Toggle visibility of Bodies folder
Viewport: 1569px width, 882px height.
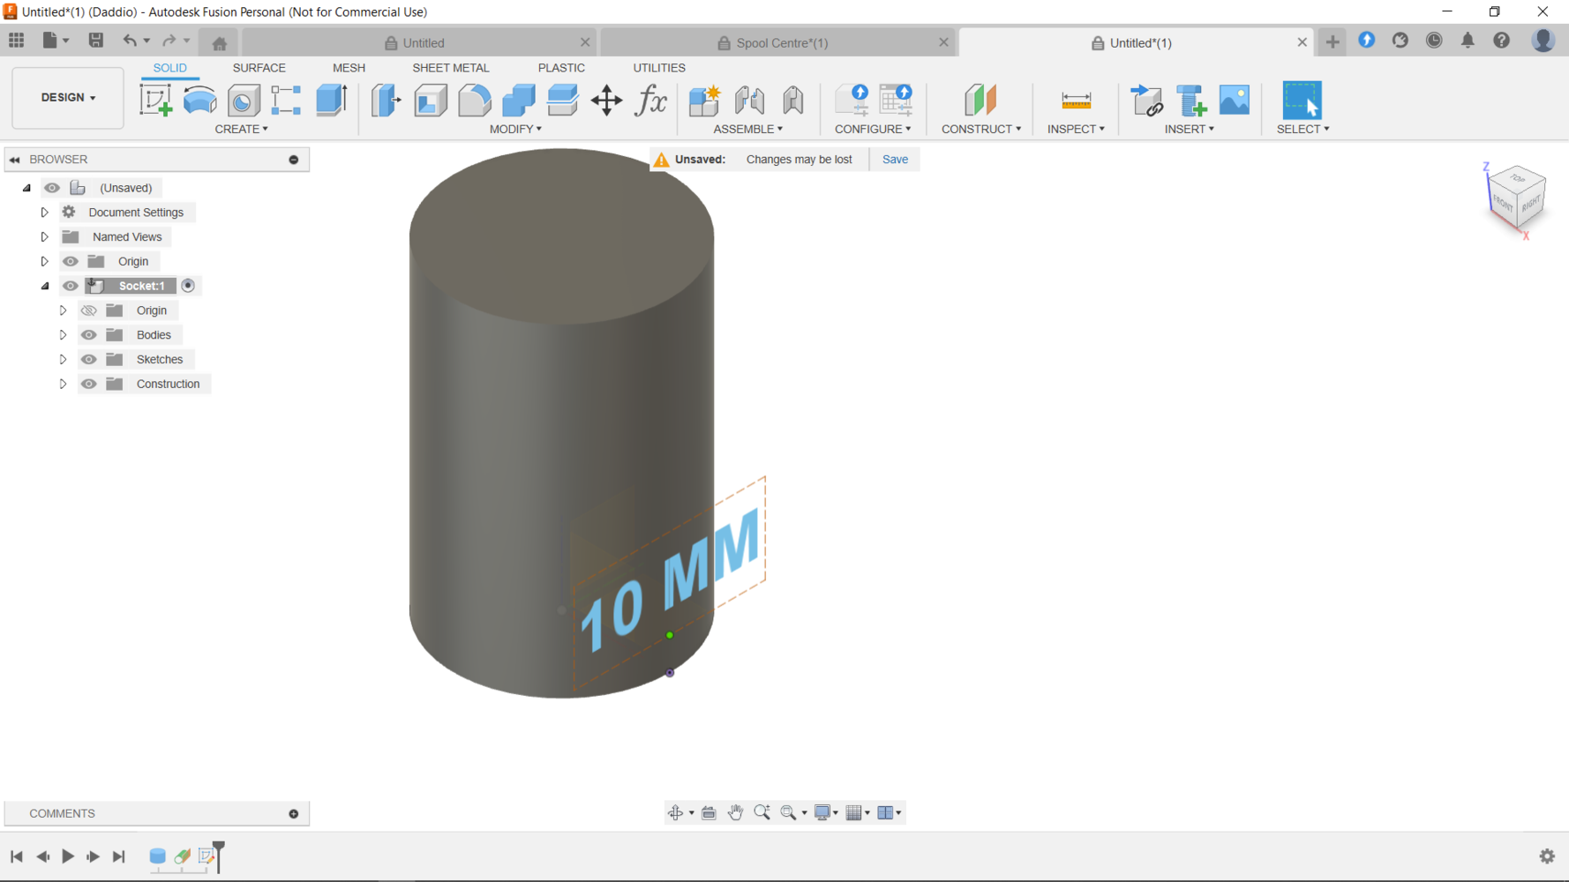(89, 335)
